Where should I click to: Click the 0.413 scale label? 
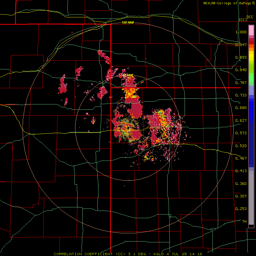click(241, 171)
